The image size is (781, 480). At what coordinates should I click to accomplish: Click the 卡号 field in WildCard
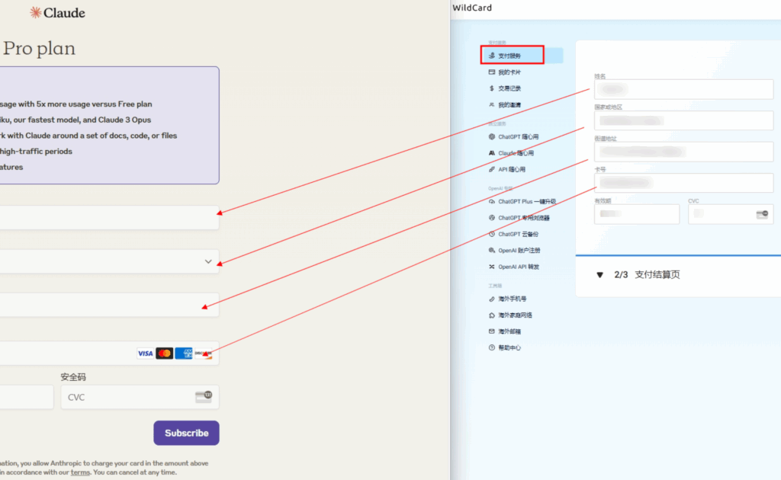coord(684,183)
